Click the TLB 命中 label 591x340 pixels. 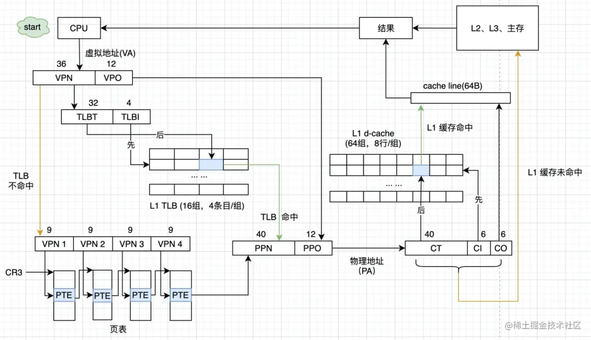click(x=279, y=217)
